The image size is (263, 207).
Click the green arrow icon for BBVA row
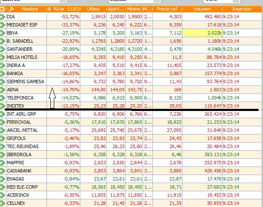3,33
